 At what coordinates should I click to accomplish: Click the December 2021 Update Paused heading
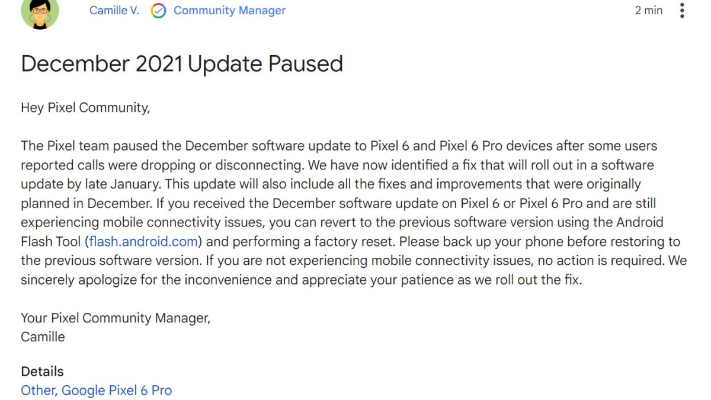182,63
